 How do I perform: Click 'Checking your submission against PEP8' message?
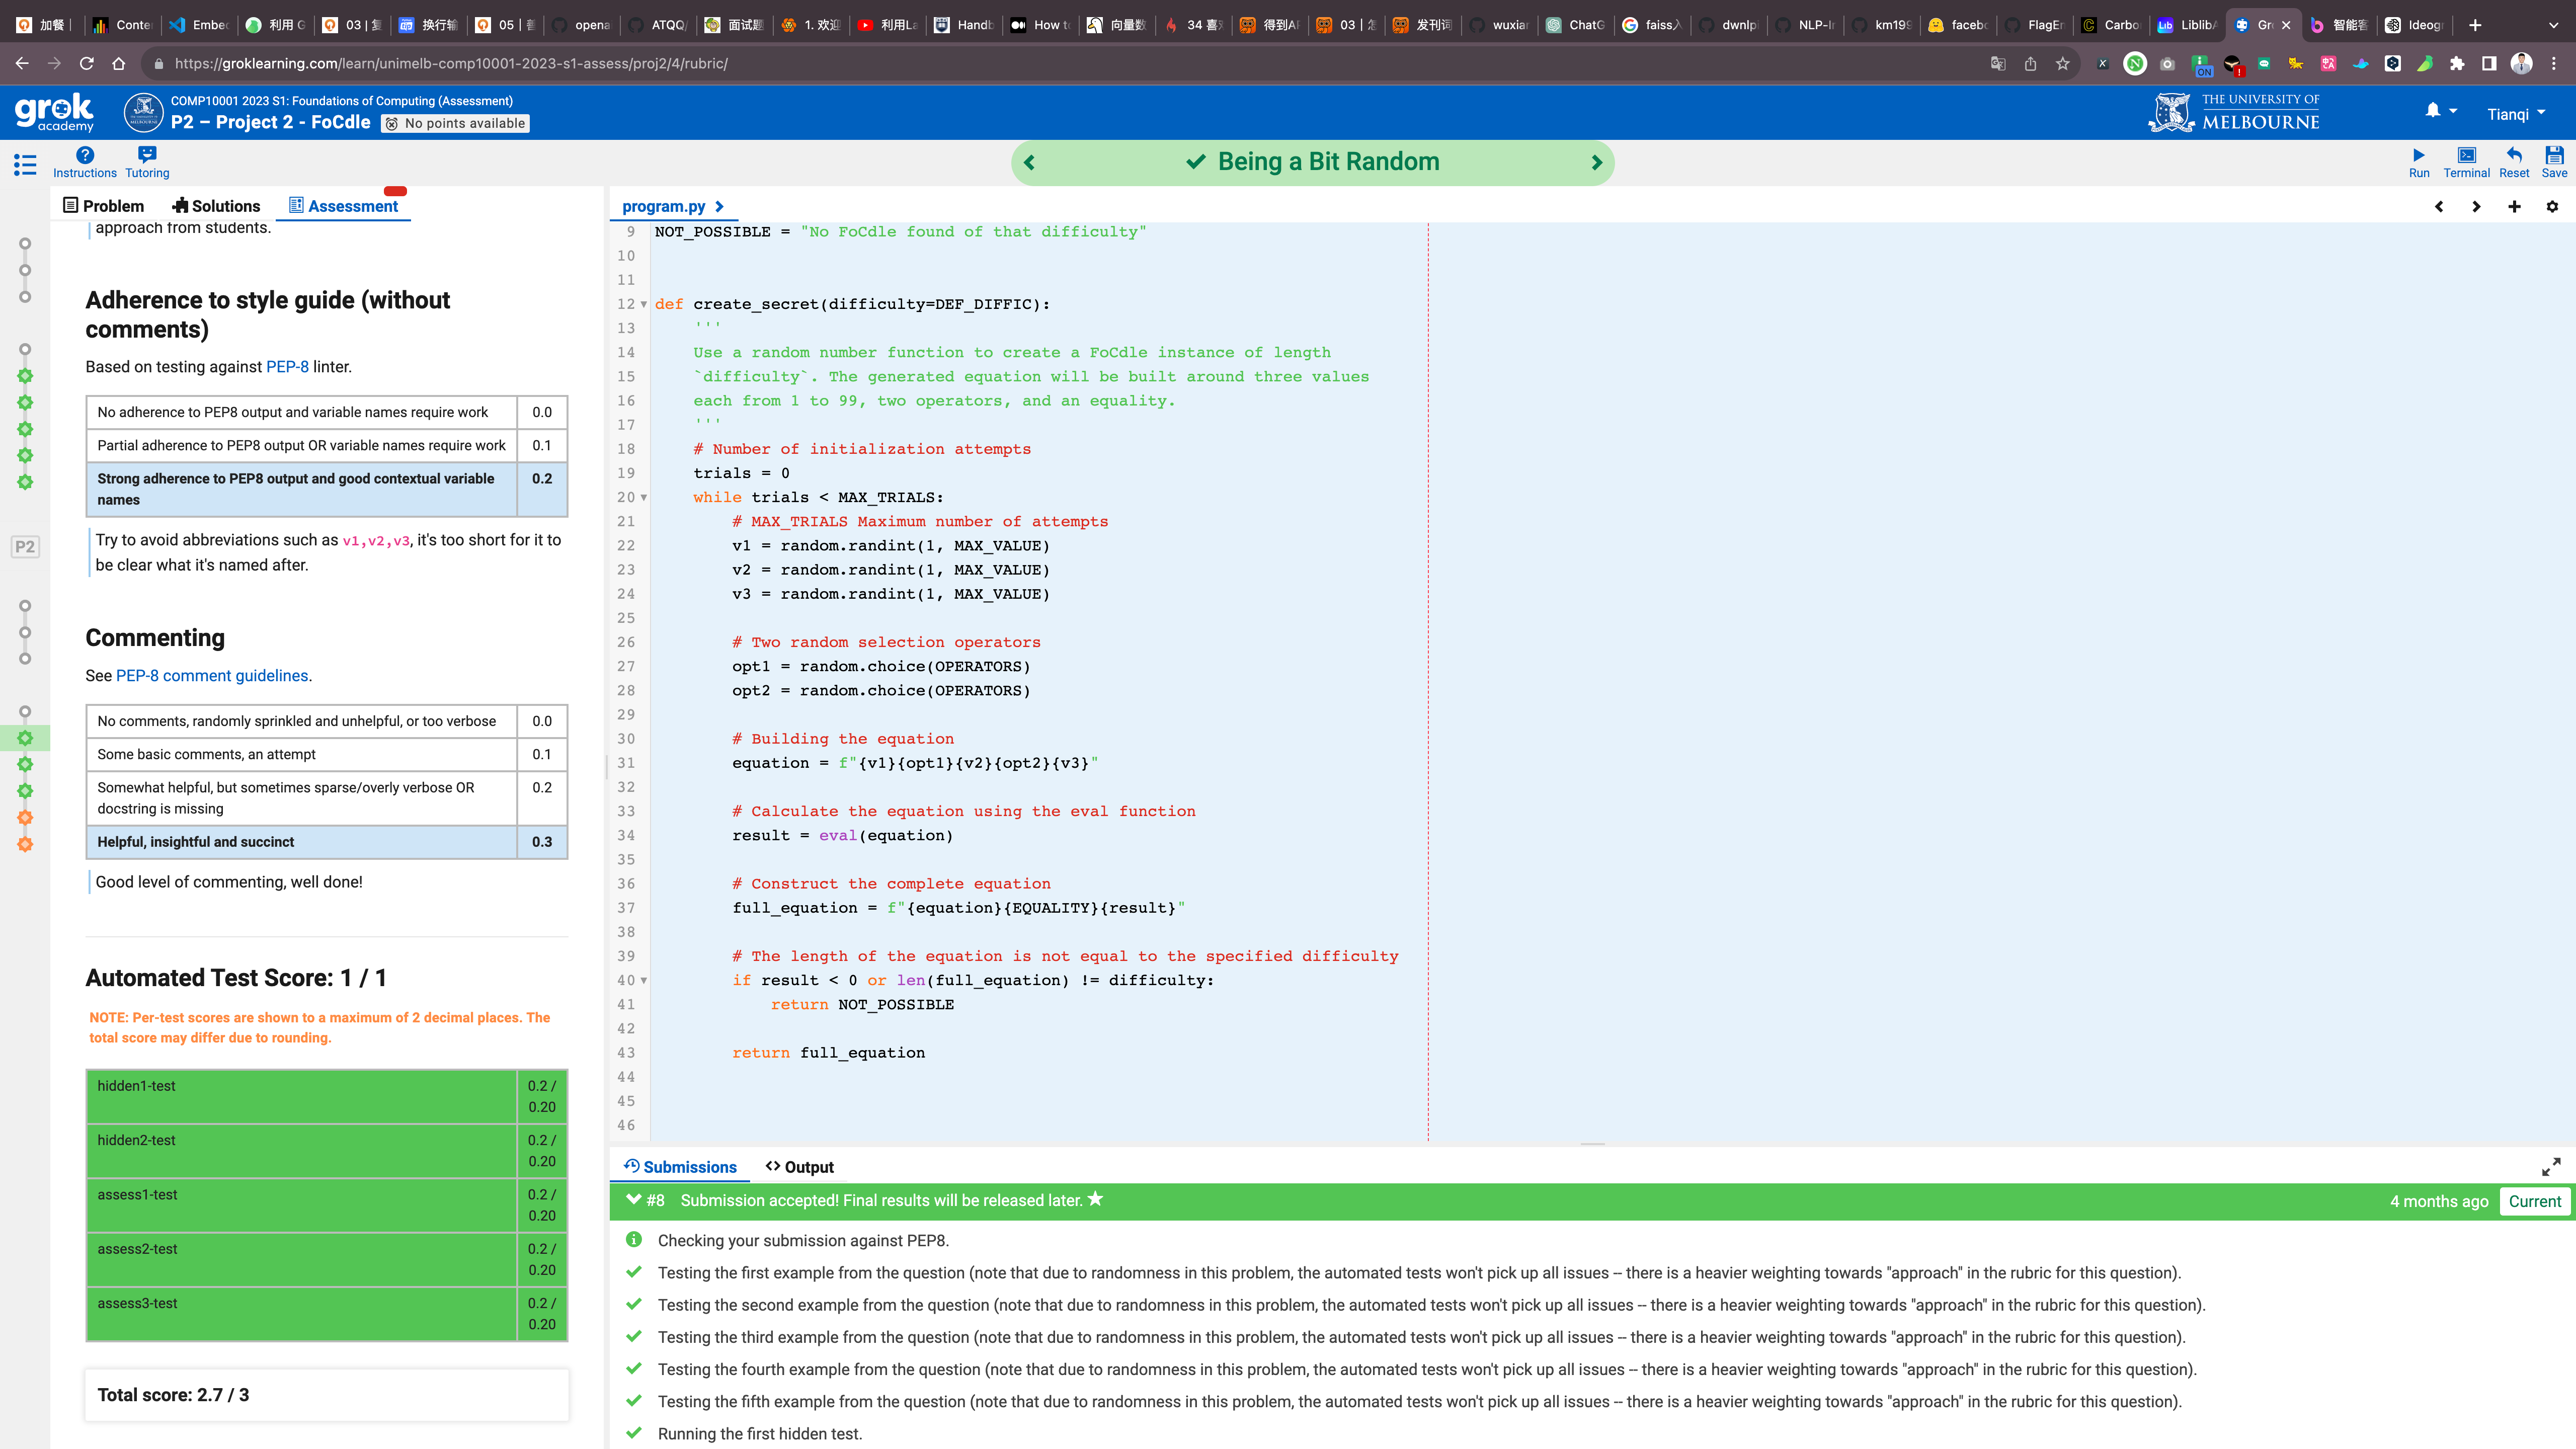(803, 1241)
